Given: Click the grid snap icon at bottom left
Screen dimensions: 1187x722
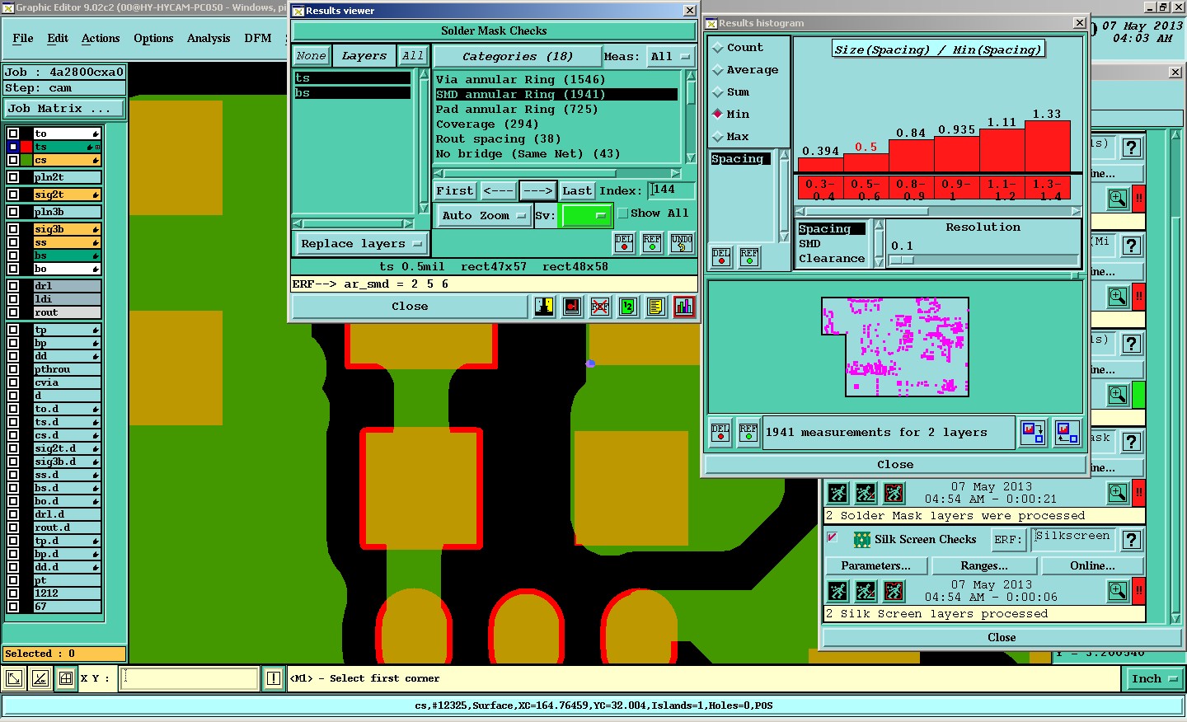Looking at the screenshot, I should tap(66, 679).
